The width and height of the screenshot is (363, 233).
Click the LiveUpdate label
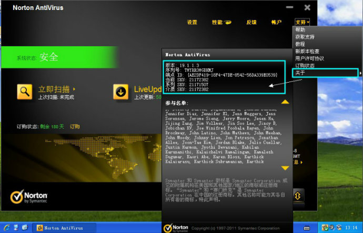(148, 89)
